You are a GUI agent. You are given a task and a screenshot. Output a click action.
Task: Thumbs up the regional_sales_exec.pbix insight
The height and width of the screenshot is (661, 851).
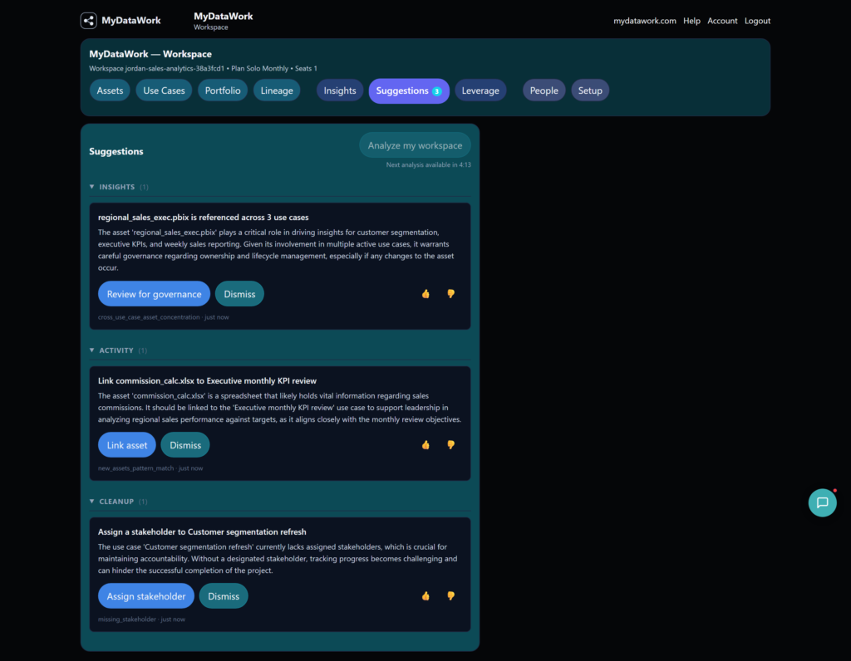pyautogui.click(x=425, y=294)
